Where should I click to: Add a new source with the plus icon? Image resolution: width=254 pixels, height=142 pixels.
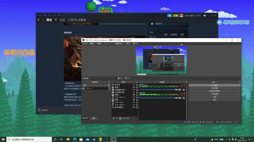pyautogui.click(x=113, y=118)
